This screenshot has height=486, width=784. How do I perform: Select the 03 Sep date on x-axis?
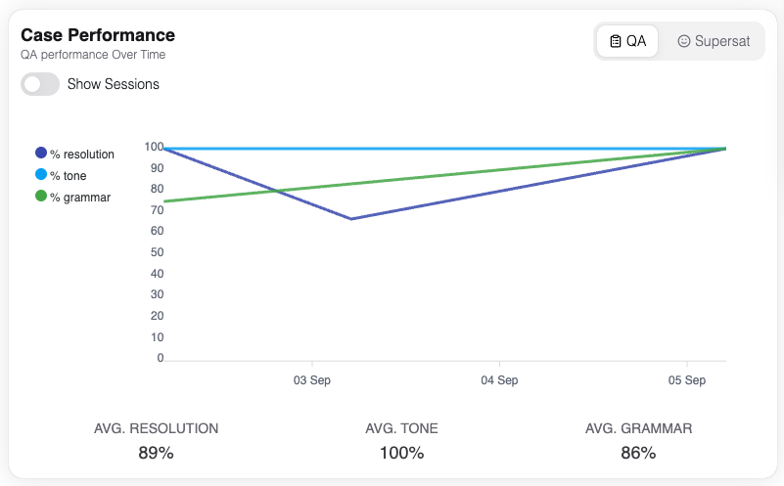pos(311,379)
